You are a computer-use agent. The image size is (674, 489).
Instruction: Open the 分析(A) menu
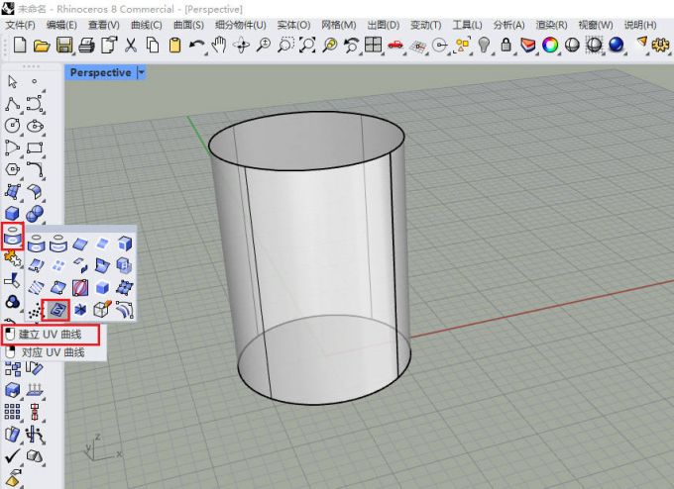click(x=508, y=26)
